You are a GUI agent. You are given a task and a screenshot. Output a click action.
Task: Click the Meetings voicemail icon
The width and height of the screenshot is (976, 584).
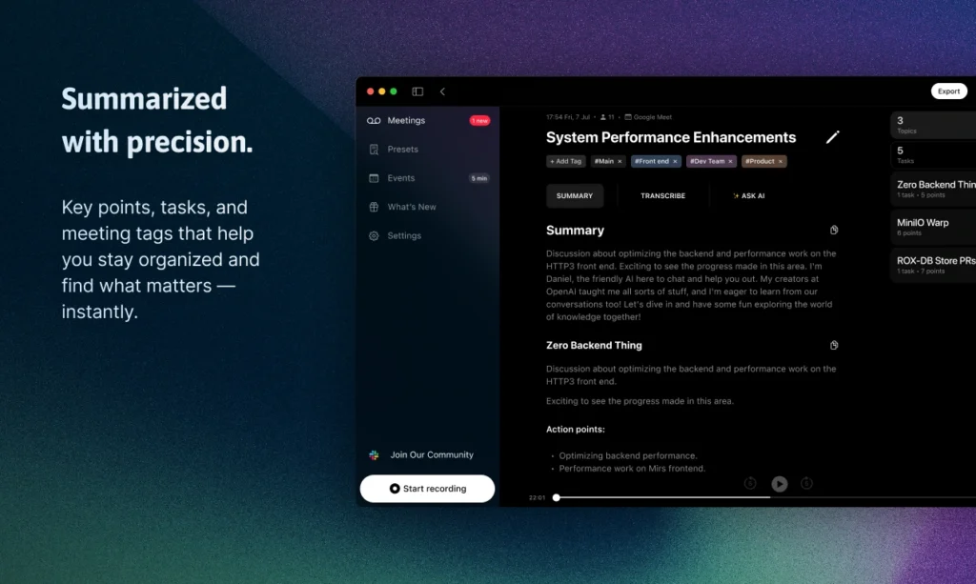pyautogui.click(x=374, y=121)
